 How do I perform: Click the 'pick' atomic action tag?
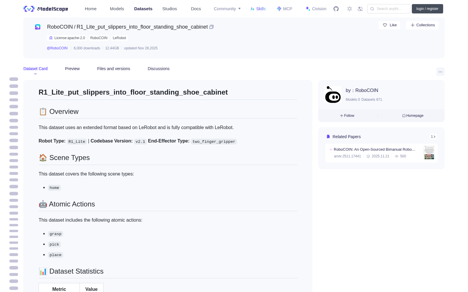[x=54, y=244]
